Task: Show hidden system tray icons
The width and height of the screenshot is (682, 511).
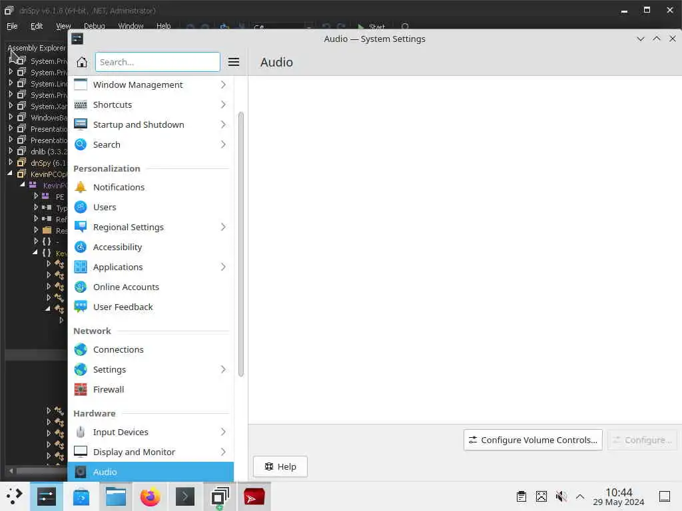Action: (580, 496)
